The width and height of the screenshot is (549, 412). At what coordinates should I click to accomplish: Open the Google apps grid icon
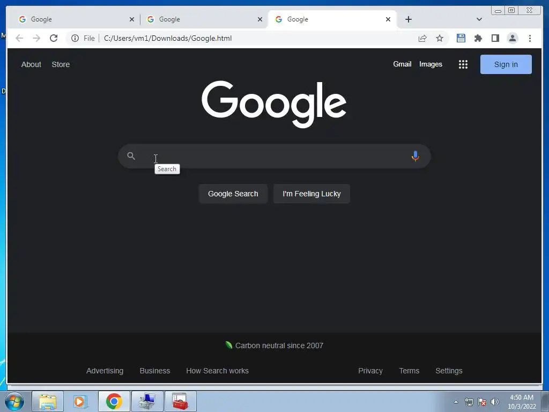(x=463, y=64)
